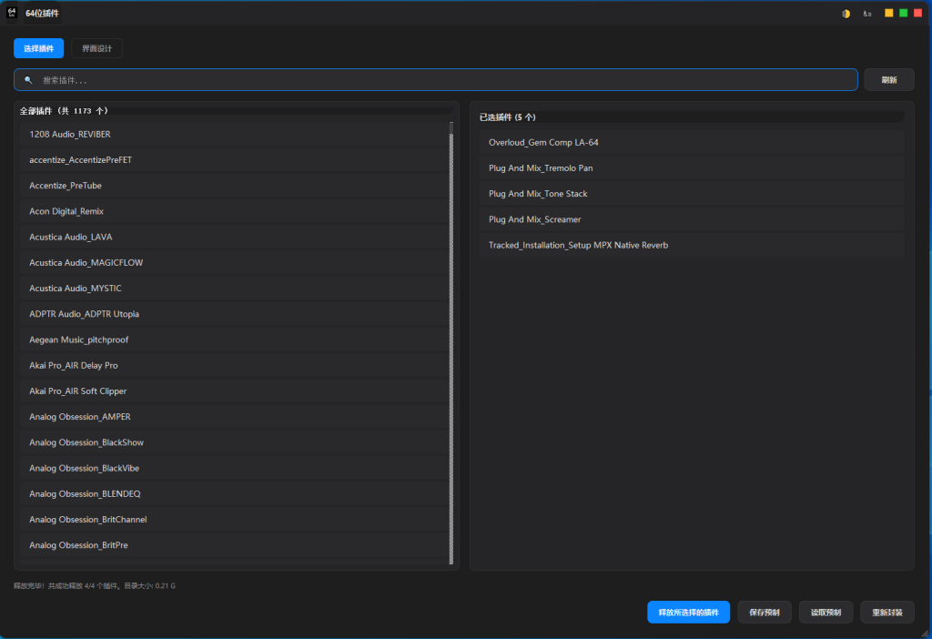This screenshot has height=639, width=932.
Task: Click the language switch icon
Action: pos(867,14)
